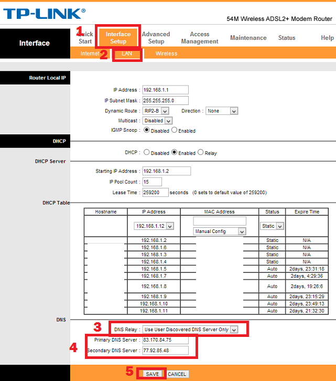Open the Static status dropdown
The width and height of the screenshot is (336, 381).
272,226
